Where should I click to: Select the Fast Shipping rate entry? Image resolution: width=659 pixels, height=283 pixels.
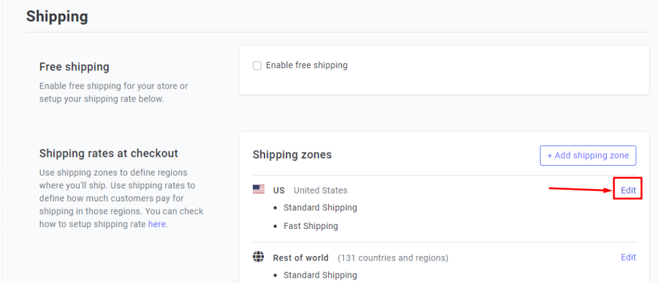coord(311,226)
